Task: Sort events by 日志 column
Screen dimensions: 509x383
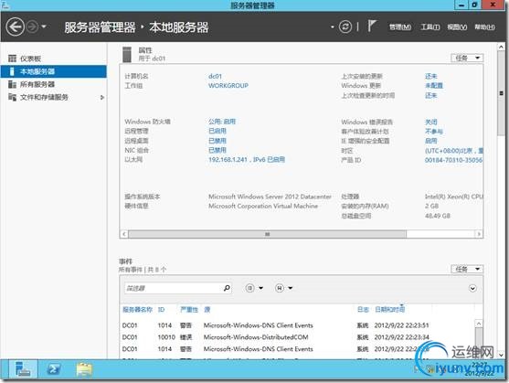Action: point(363,310)
